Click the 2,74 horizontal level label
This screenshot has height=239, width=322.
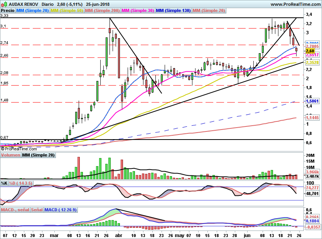coord(4,43)
